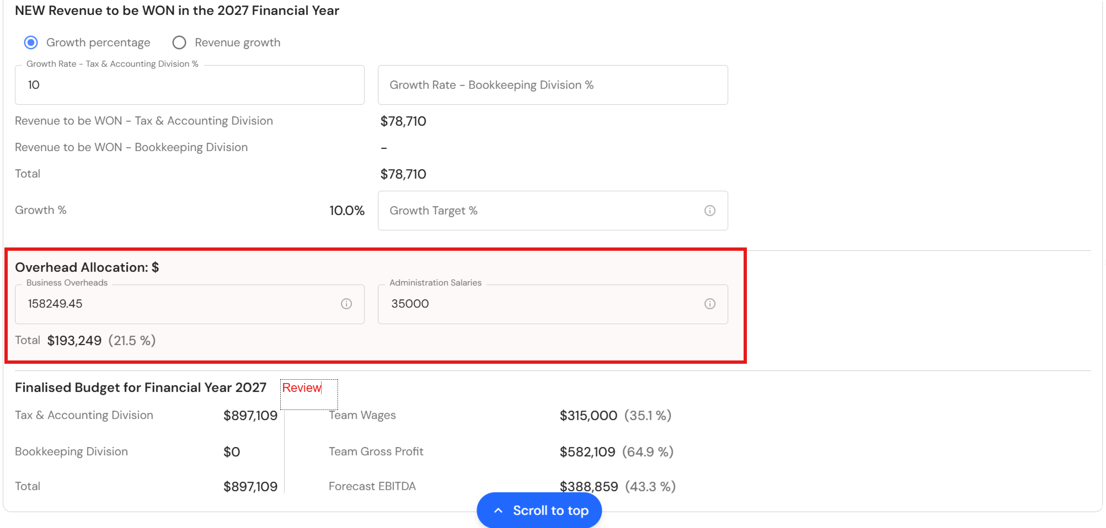Click the Growth Target % input field
Viewport: 1106px width, 528px height.
553,211
